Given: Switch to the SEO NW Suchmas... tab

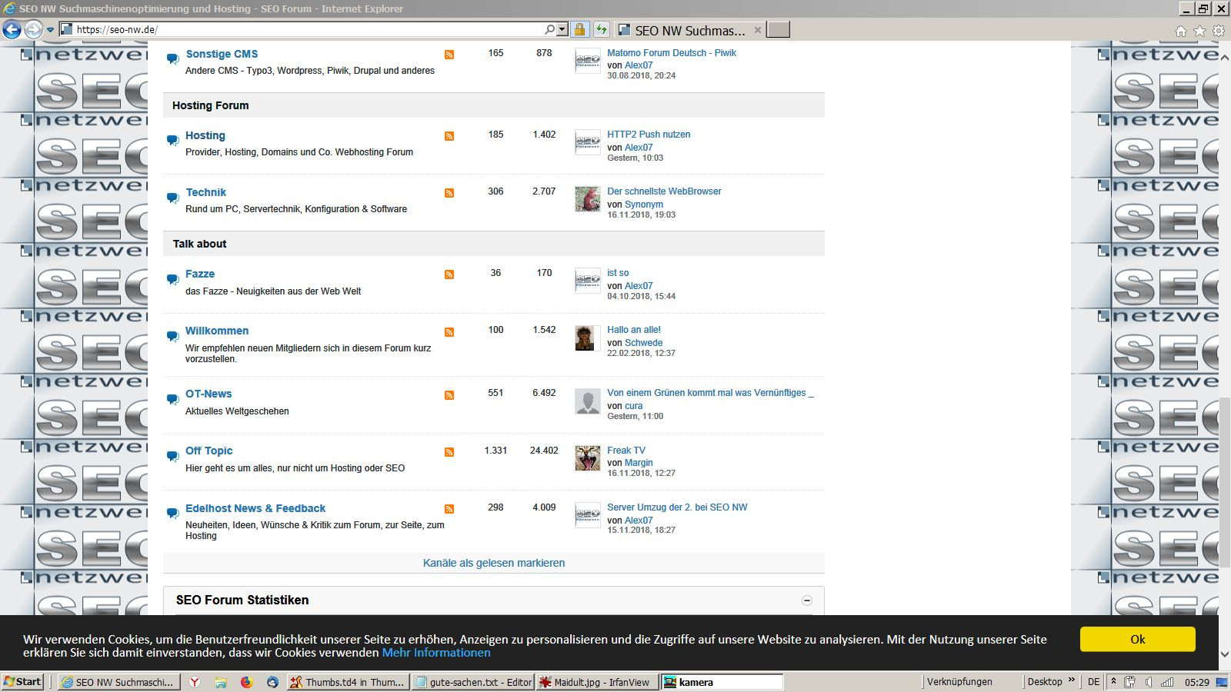Looking at the screenshot, I should point(689,31).
